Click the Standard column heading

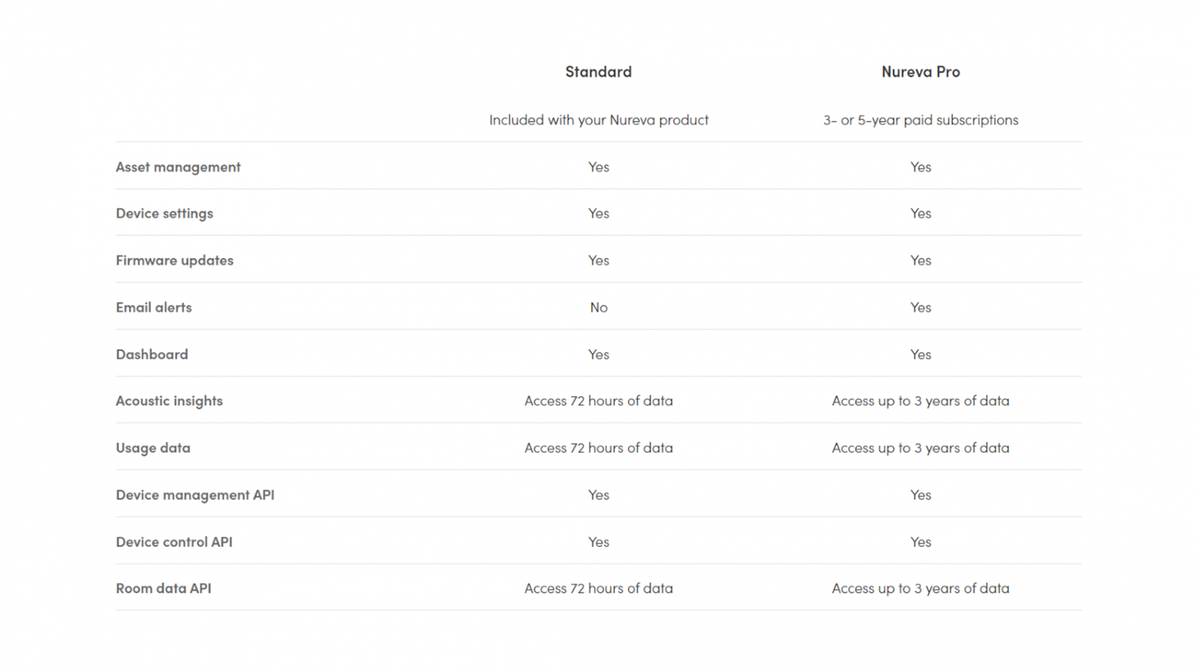pos(598,72)
